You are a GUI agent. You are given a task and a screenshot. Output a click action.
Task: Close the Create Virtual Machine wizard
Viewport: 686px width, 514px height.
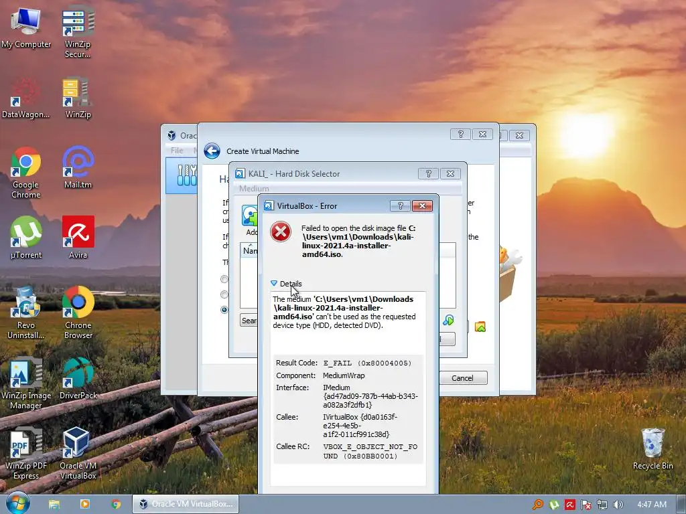[x=482, y=134]
